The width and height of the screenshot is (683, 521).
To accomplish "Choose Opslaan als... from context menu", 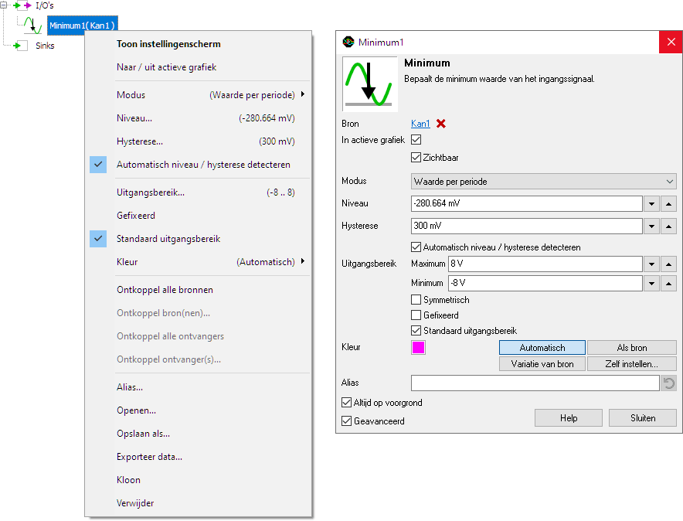I will tap(199, 434).
